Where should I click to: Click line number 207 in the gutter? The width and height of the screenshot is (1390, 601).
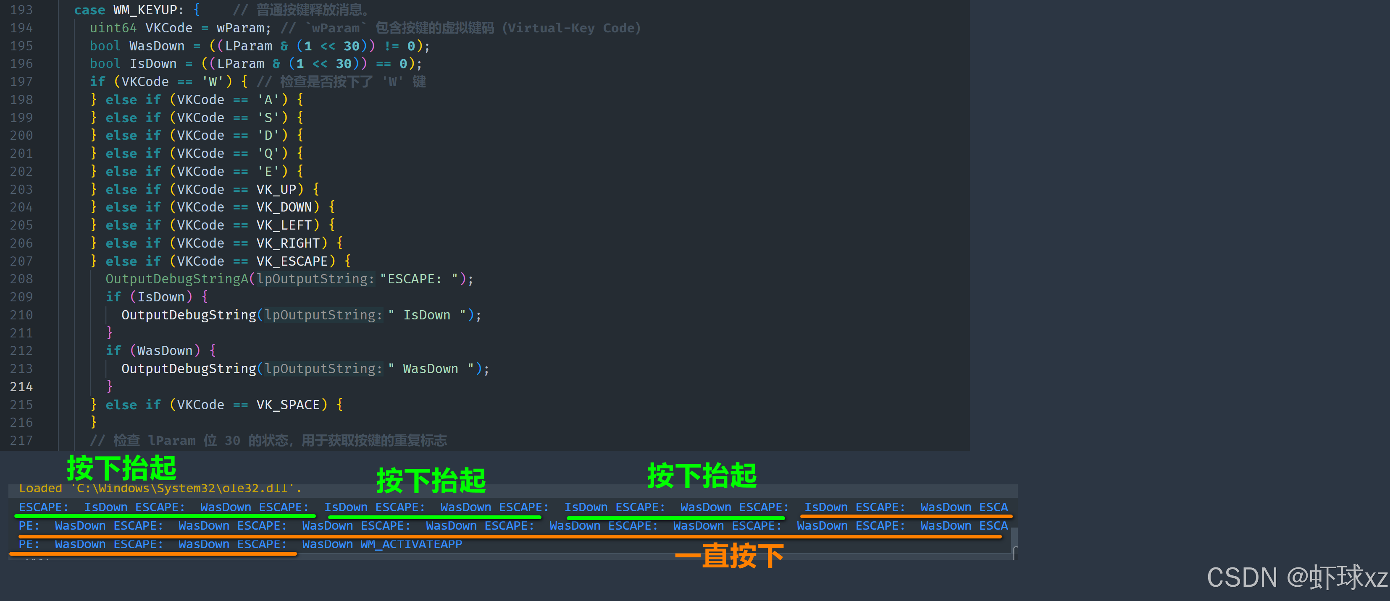[21, 261]
